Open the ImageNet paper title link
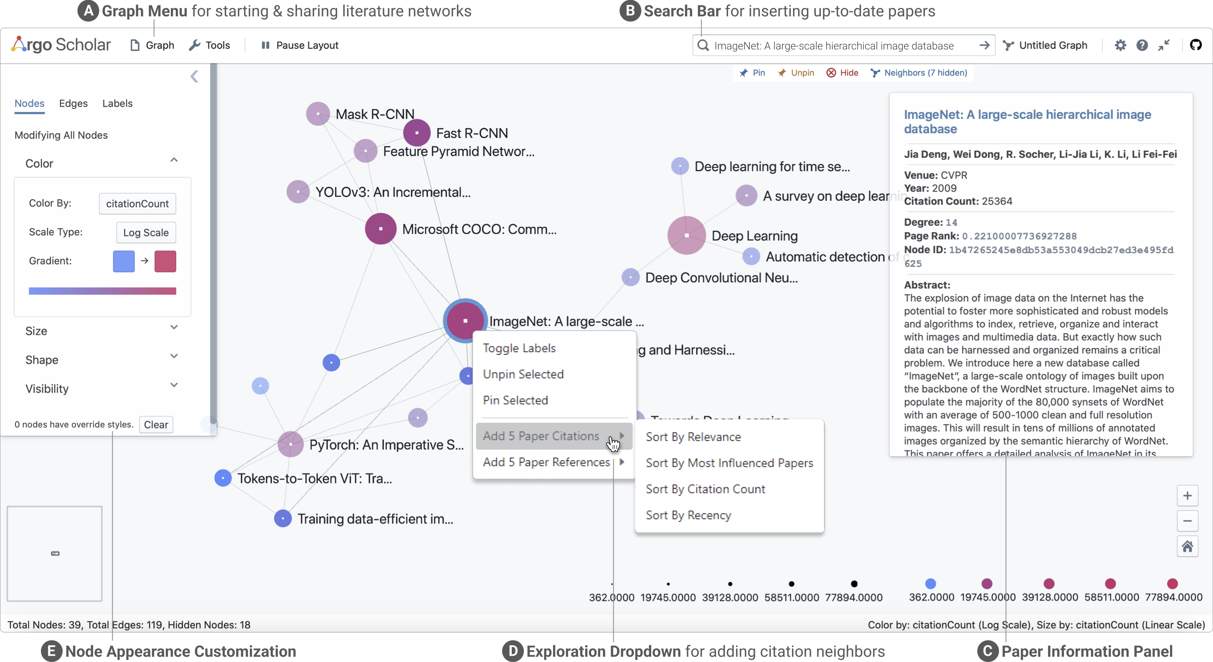Viewport: 1213px width, 662px height. pos(1027,122)
